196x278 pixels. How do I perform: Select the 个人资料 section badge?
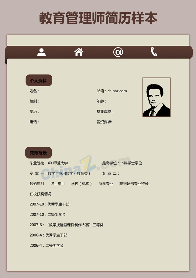[x=39, y=80]
